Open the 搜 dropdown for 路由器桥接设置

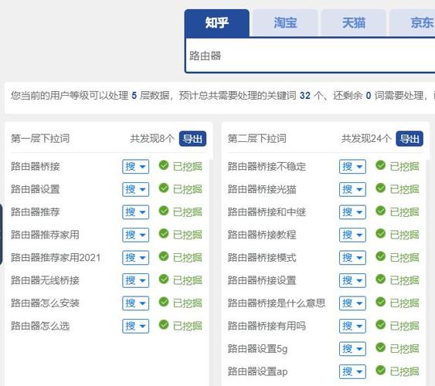352,280
